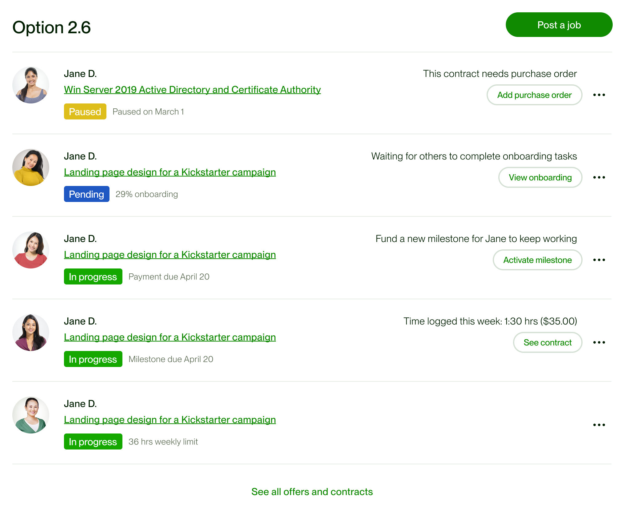Screen dimensions: 625x516
Task: Click the blue Pending status badge
Action: pyautogui.click(x=87, y=194)
